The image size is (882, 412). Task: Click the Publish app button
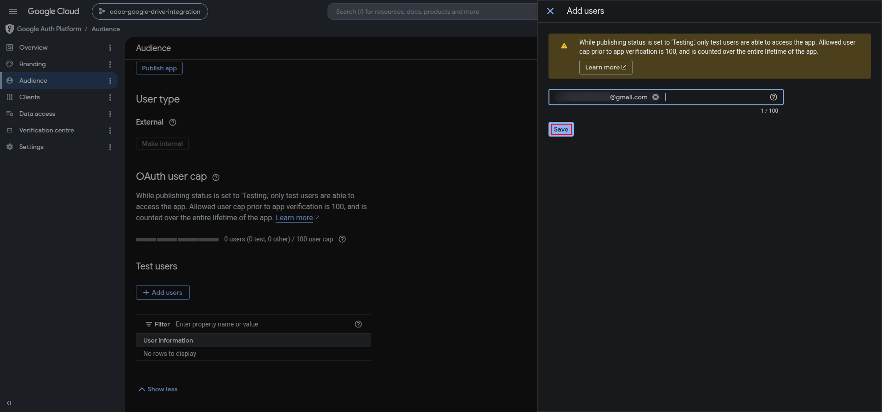click(x=159, y=68)
